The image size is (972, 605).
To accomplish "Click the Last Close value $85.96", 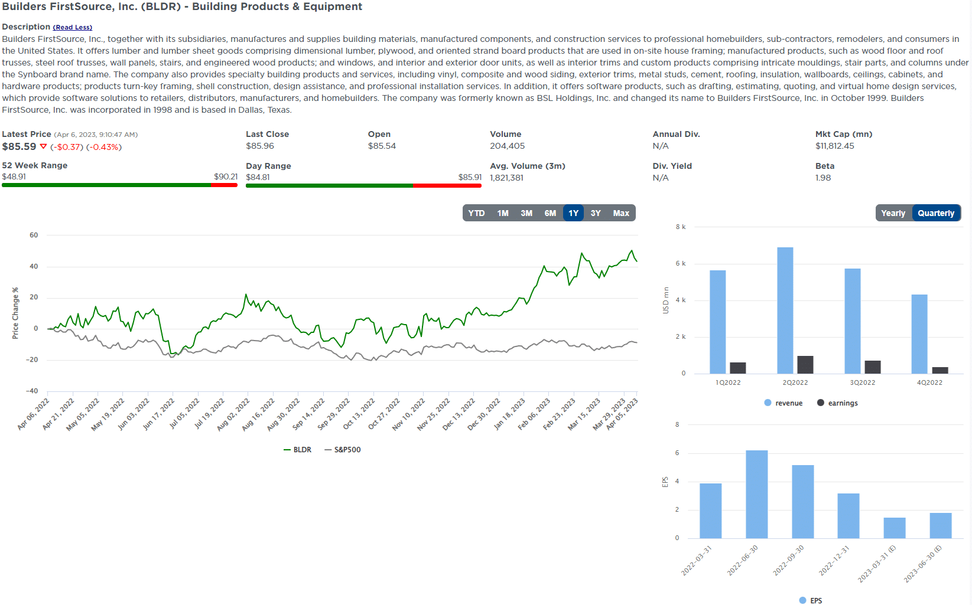I will [260, 146].
